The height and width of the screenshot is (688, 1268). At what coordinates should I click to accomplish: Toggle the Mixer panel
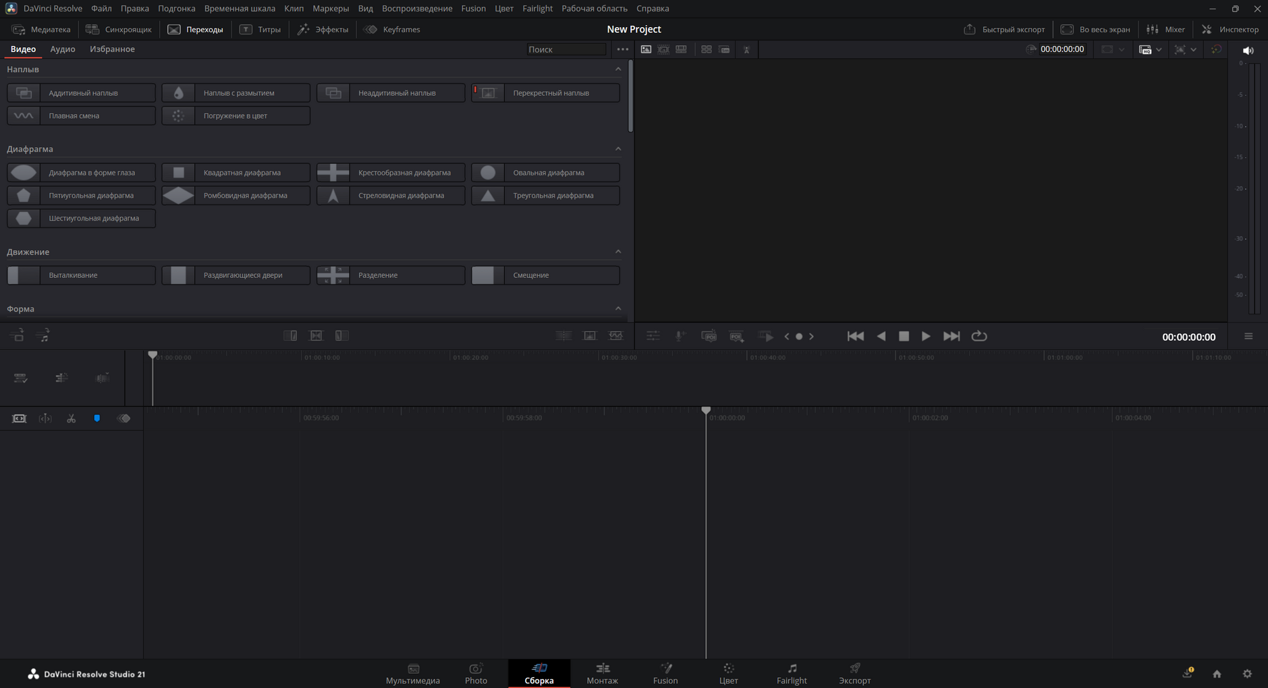pyautogui.click(x=1165, y=29)
